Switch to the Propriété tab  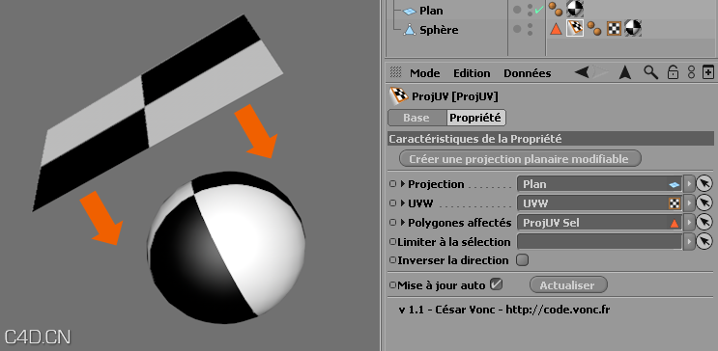pos(476,118)
